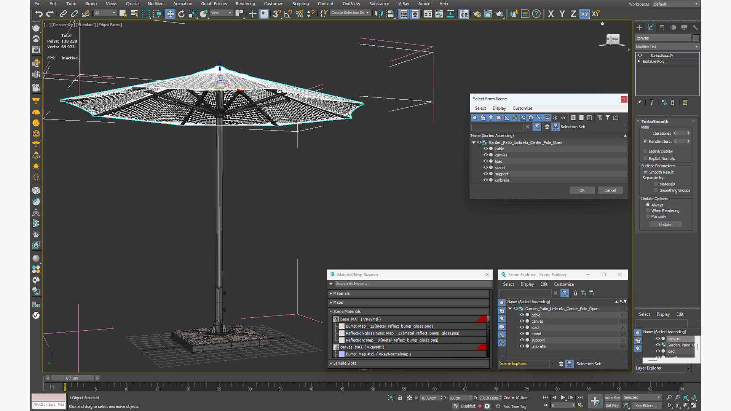Click the Render Production teapot icon
Screen dimensions: 731x411
point(500,14)
